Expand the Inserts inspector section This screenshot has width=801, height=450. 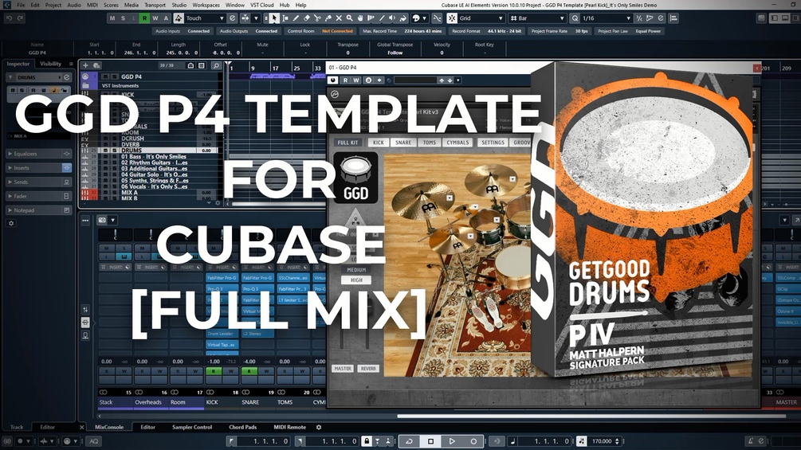point(38,168)
